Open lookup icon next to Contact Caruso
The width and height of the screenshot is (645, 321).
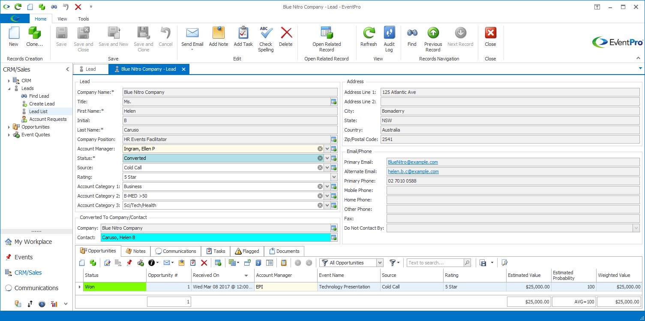[334, 237]
